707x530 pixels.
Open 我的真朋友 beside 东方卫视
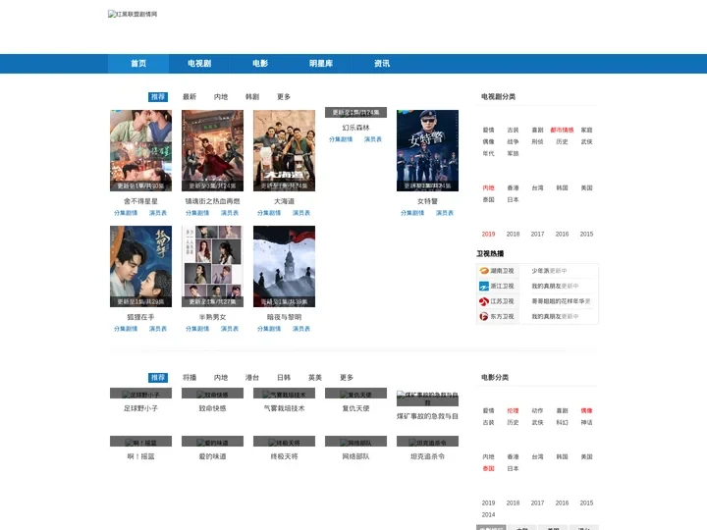[x=546, y=317]
